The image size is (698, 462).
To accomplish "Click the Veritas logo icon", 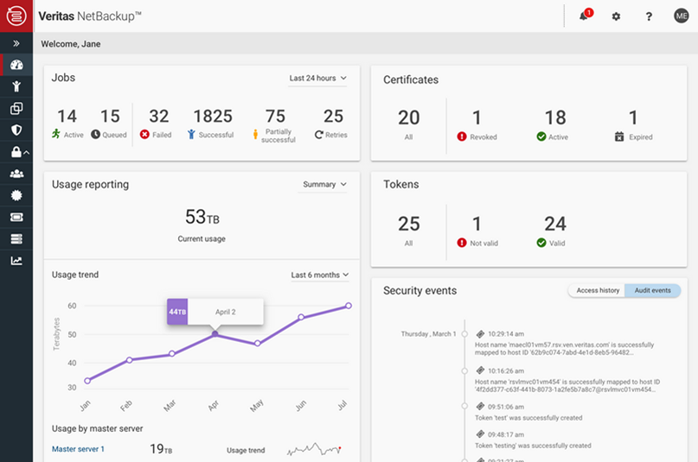I will [16, 16].
